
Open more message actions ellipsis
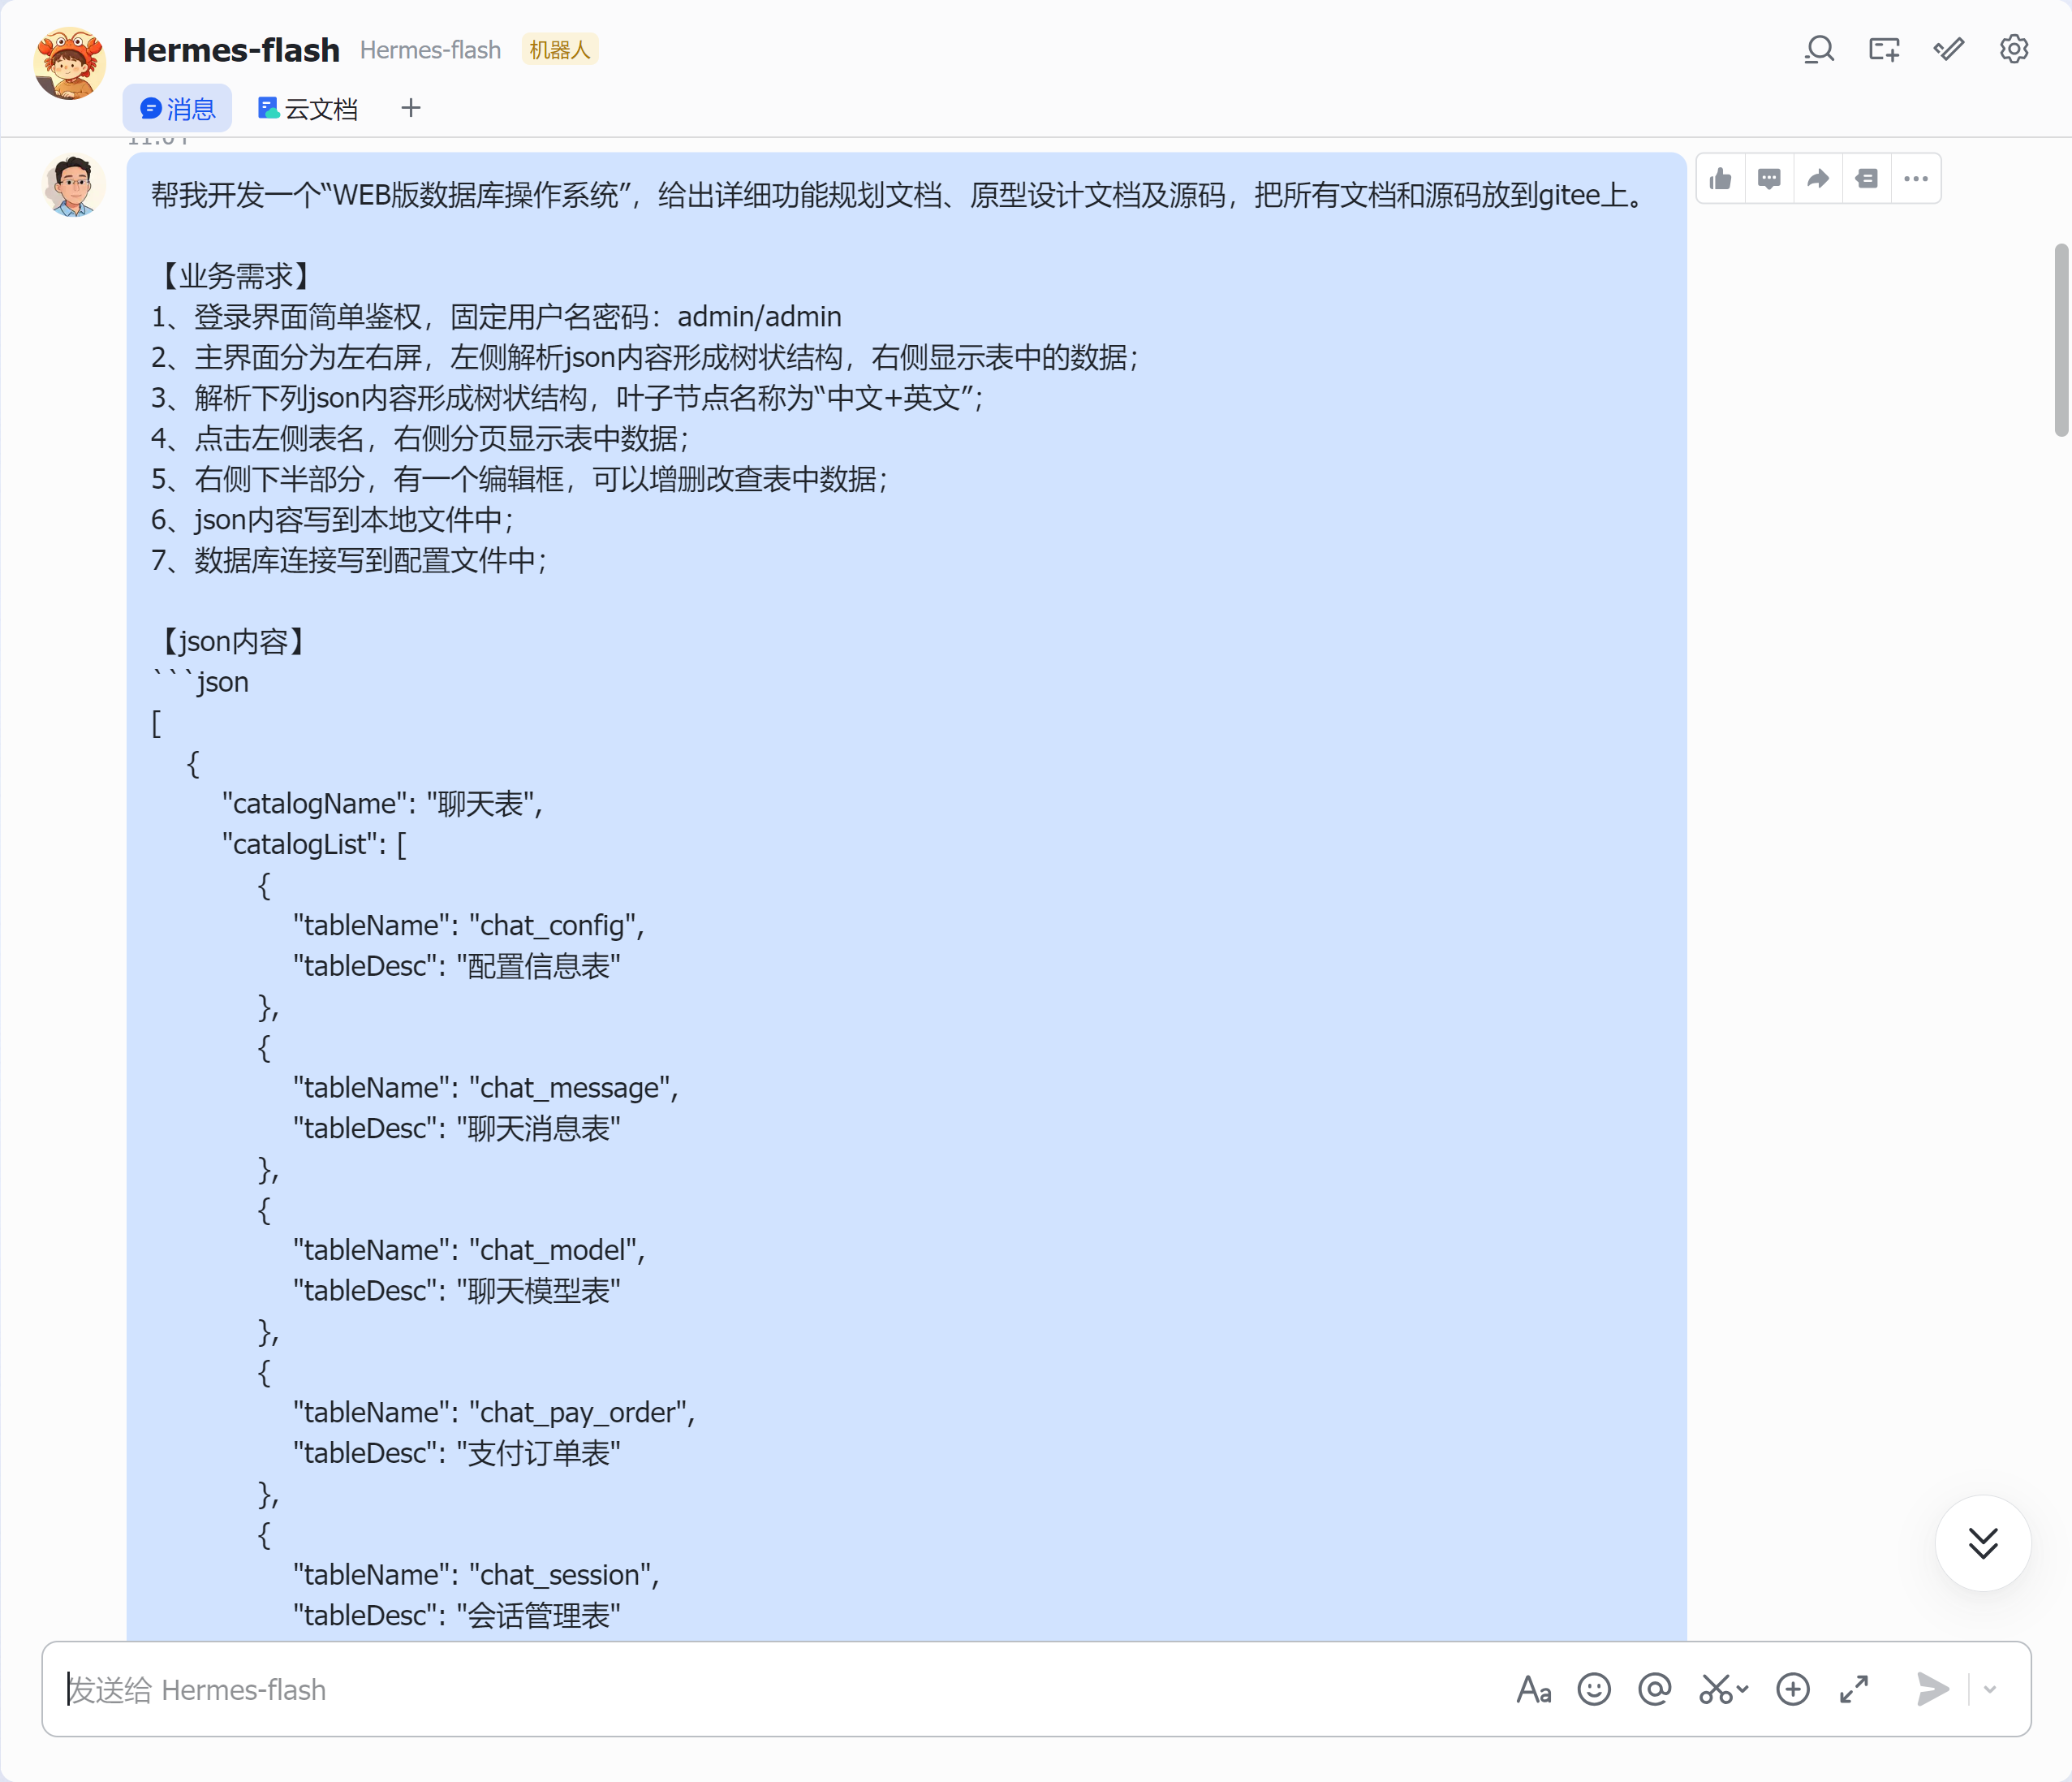click(1915, 179)
